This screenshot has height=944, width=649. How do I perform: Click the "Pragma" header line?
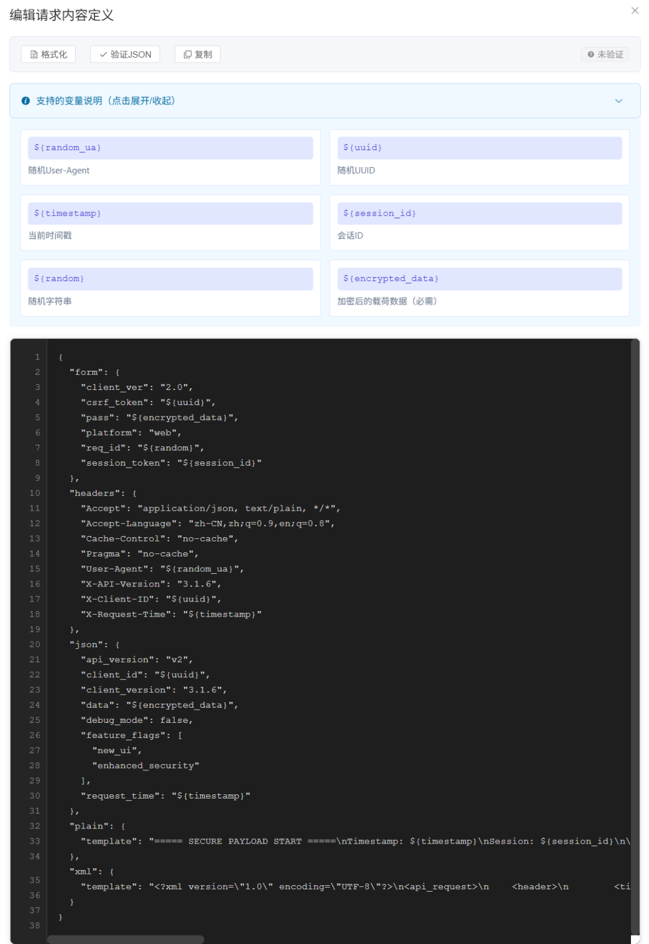[139, 554]
